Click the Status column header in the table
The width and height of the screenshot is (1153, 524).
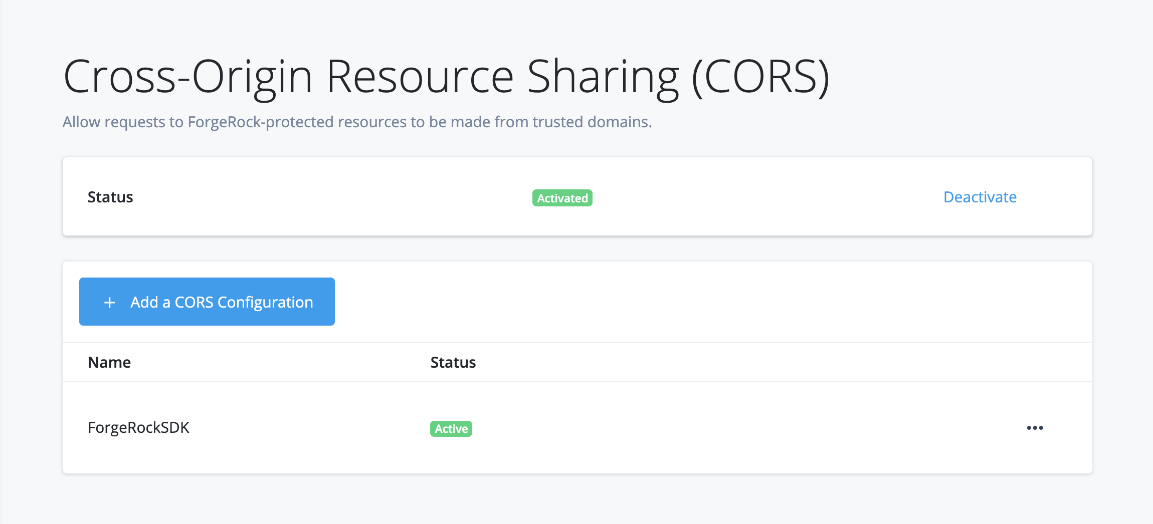click(453, 362)
